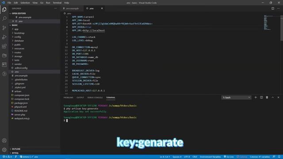Click the Spaces: 4 indentation setting

pyautogui.click(x=177, y=157)
